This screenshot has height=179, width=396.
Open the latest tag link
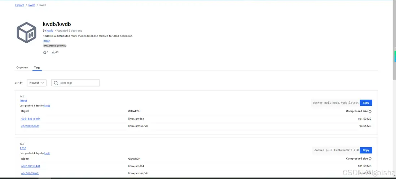coord(23,101)
